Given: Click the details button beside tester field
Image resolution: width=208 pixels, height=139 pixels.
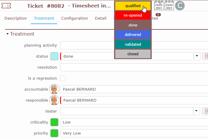Looking at the screenshot, I should click(x=205, y=111).
